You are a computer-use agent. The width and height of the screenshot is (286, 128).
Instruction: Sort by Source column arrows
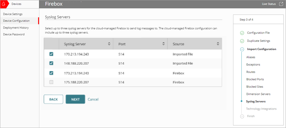218,44
